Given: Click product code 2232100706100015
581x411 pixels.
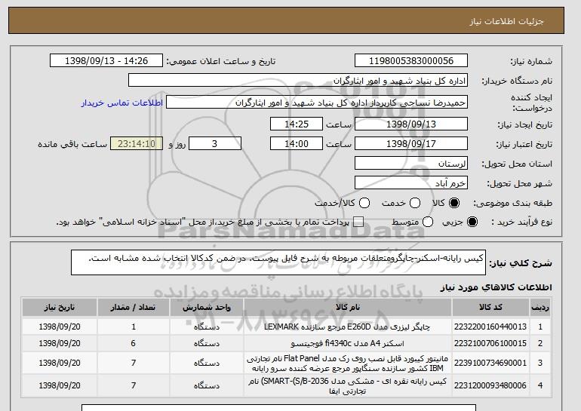Looking at the screenshot, I should tap(490, 344).
